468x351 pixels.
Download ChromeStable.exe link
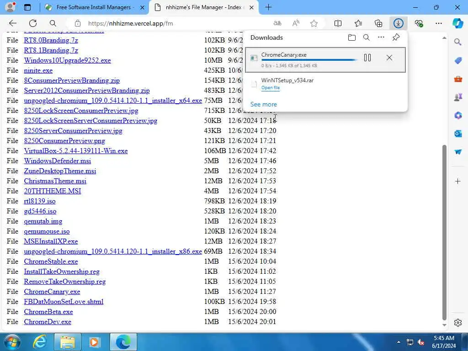click(51, 261)
